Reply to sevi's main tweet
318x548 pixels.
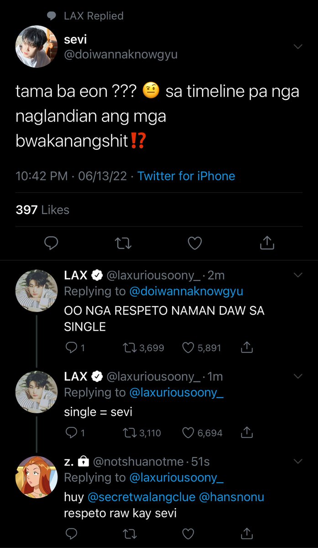[51, 244]
